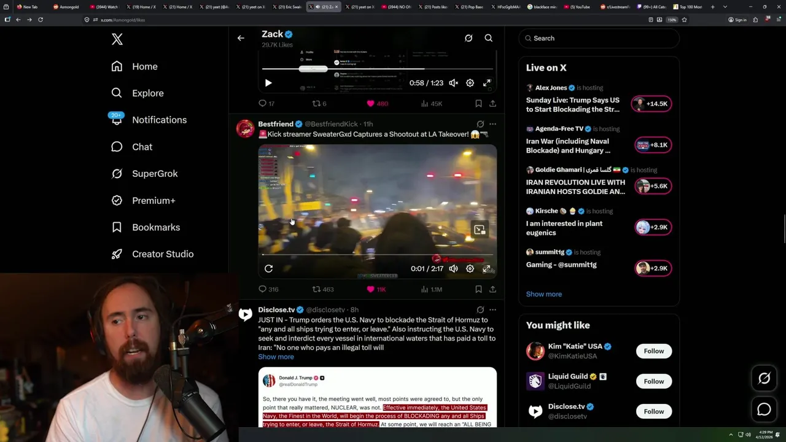Expand Disclose.tv post with Show more
The image size is (786, 442).
click(x=276, y=357)
